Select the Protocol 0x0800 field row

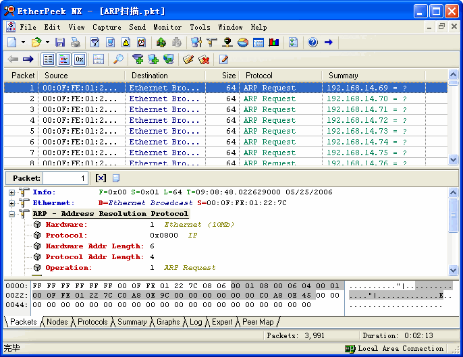pos(115,236)
